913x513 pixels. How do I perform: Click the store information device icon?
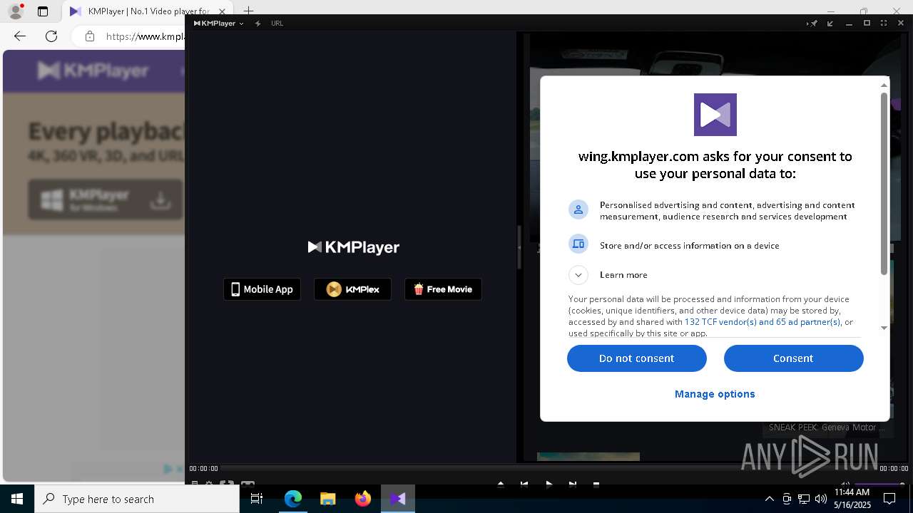(578, 244)
